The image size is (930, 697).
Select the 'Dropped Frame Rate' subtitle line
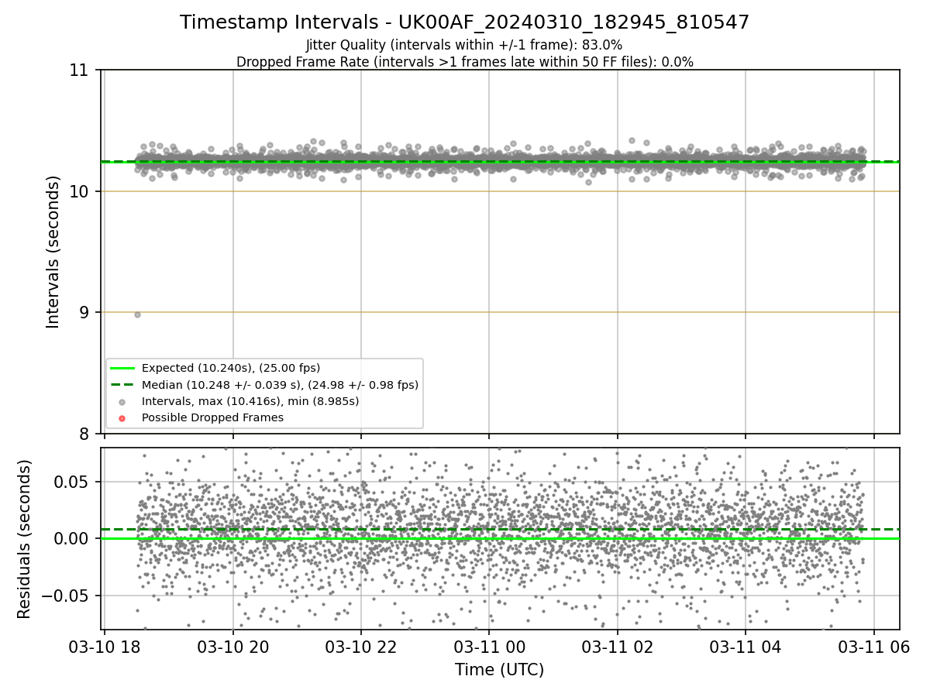click(464, 61)
